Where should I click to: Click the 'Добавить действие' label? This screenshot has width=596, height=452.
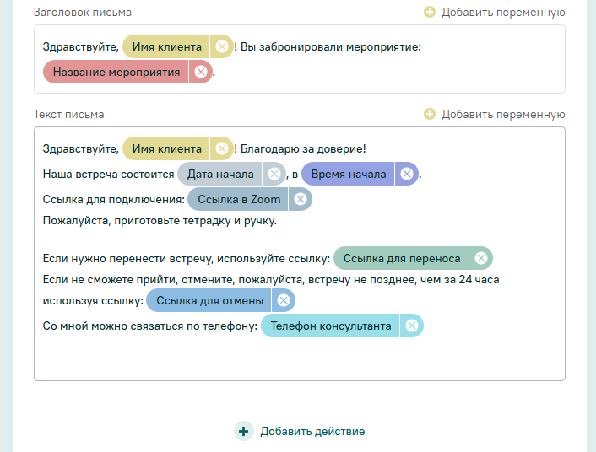click(x=312, y=431)
